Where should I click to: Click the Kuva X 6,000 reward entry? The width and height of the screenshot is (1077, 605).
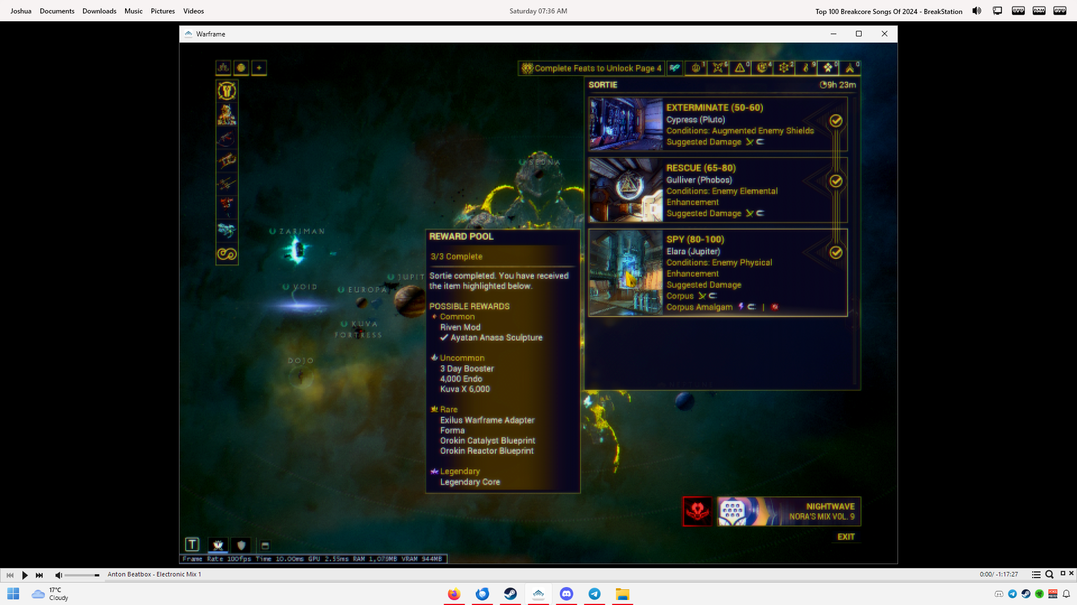coord(465,389)
